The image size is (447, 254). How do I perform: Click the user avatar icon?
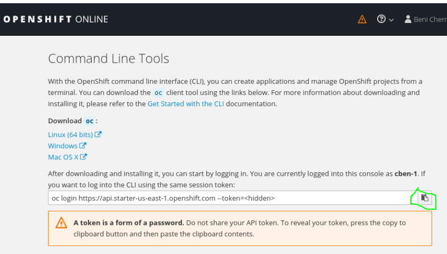click(x=408, y=20)
